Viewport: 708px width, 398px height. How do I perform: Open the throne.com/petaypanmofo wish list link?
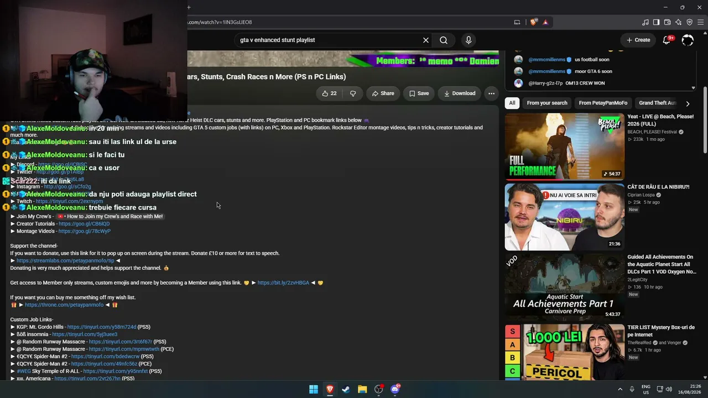tap(64, 305)
